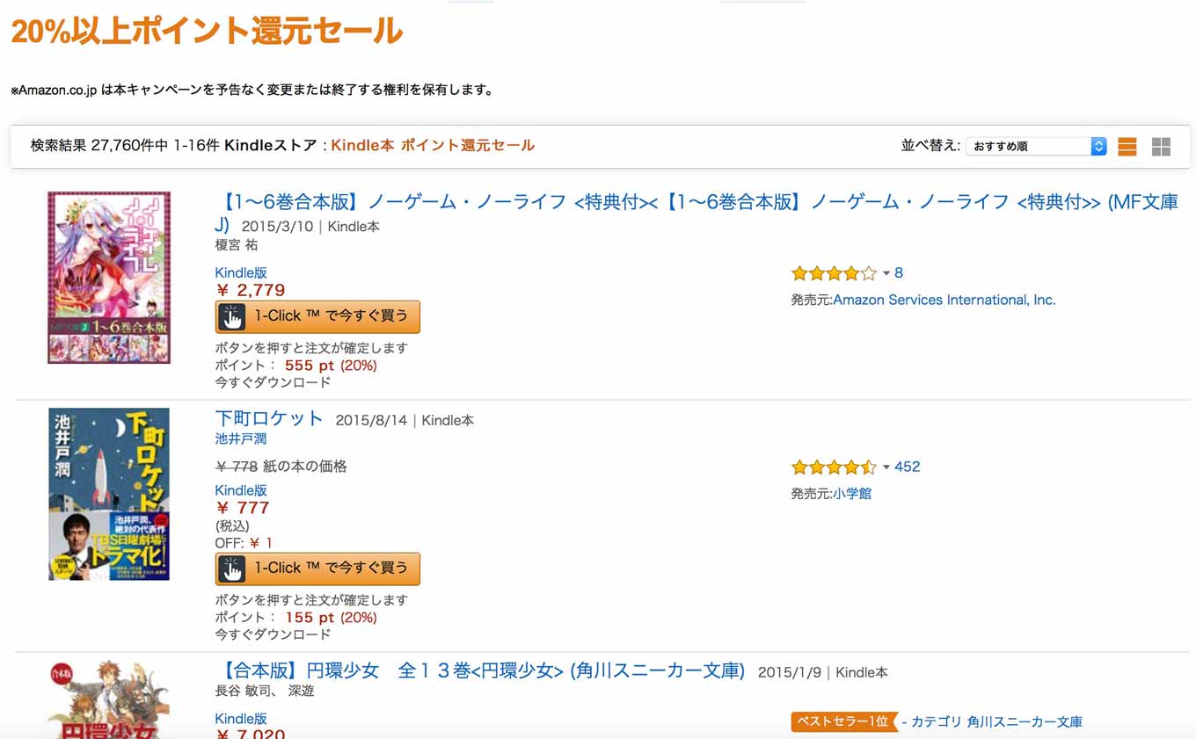This screenshot has width=1196, height=739.
Task: Open 円環少女 book cover thumbnail
Action: click(109, 700)
